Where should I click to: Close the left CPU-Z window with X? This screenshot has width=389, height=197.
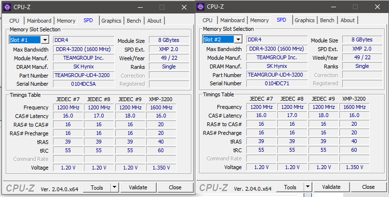coord(184,7)
